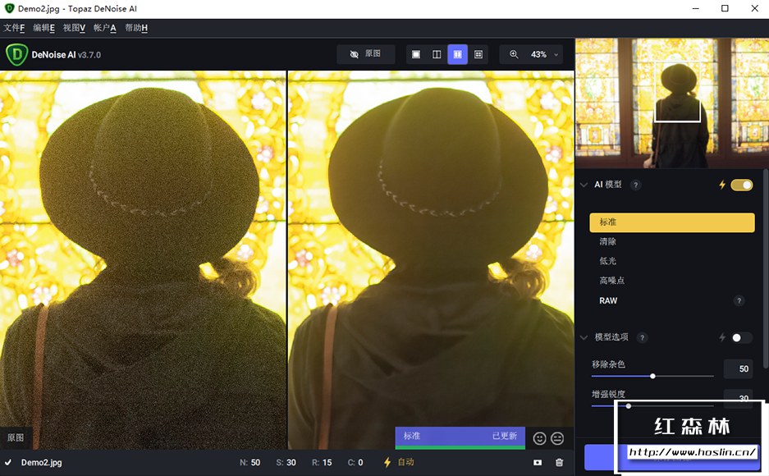Adjust the 移除杂色 slider

coord(652,376)
